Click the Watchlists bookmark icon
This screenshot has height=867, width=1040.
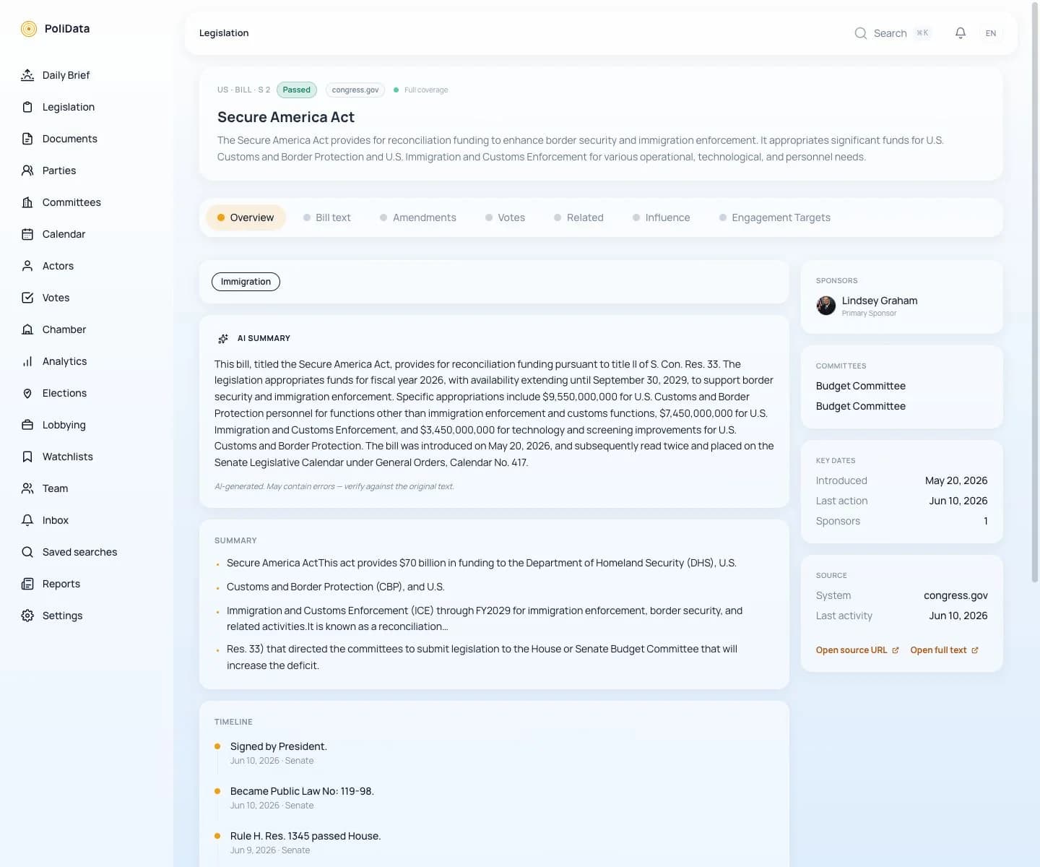[27, 457]
